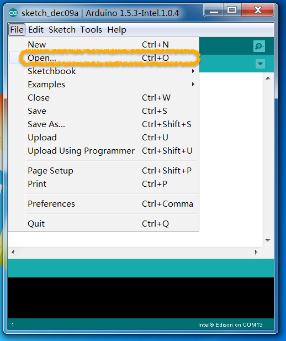Expand the Examples submenu arrow
286x341 pixels.
(x=193, y=85)
